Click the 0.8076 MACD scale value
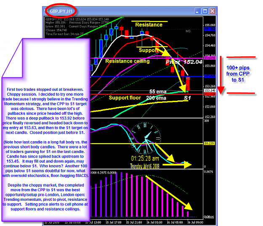Screen dimensions: 263x226 [208, 172]
